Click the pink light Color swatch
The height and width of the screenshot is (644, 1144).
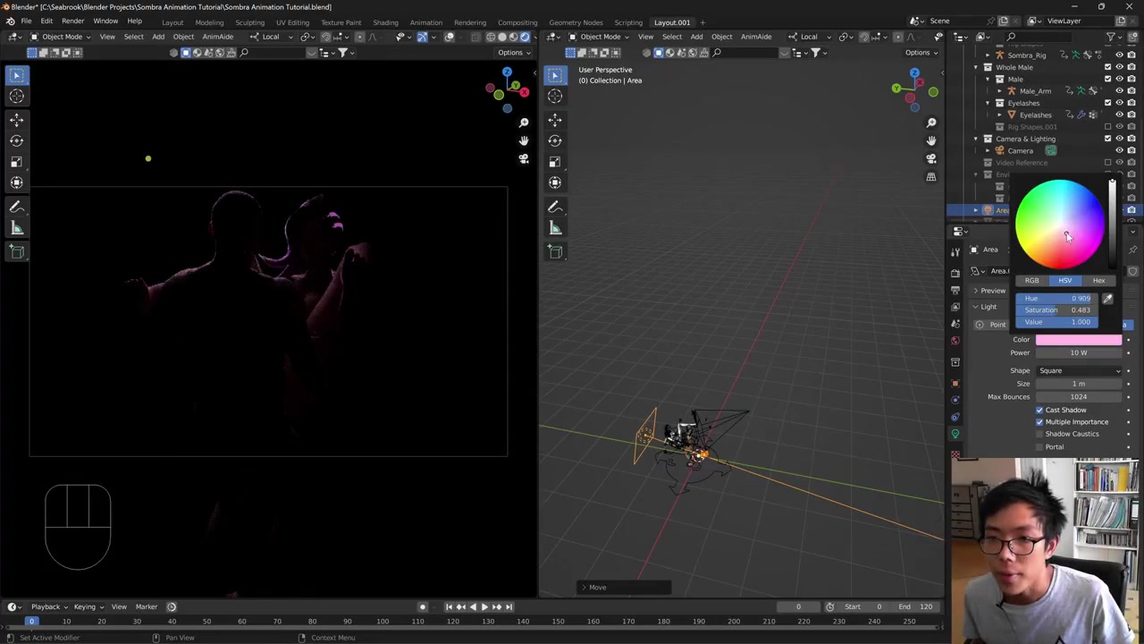click(x=1078, y=340)
